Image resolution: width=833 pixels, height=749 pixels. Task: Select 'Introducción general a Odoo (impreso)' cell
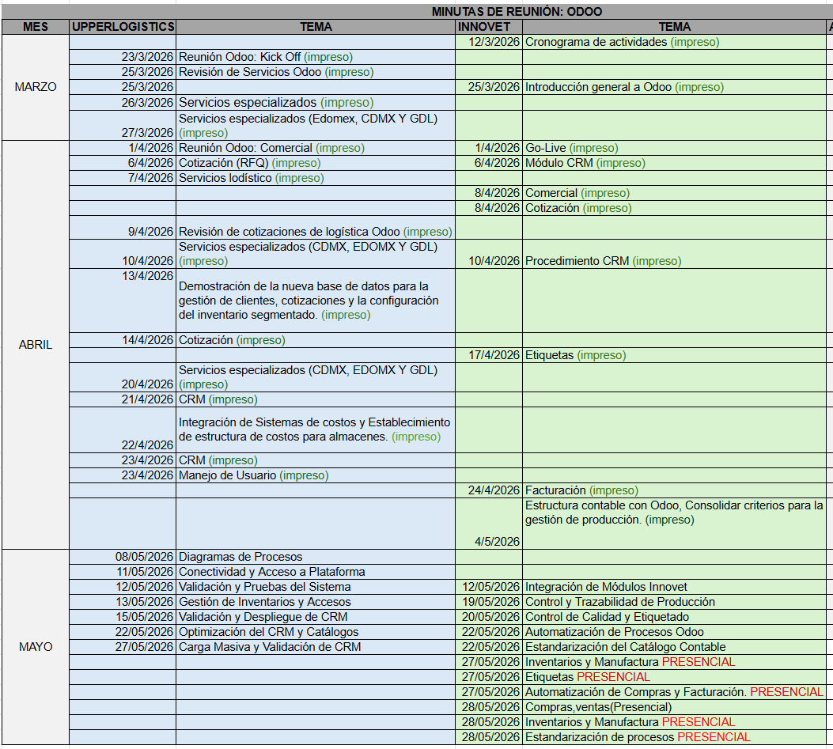pos(674,87)
